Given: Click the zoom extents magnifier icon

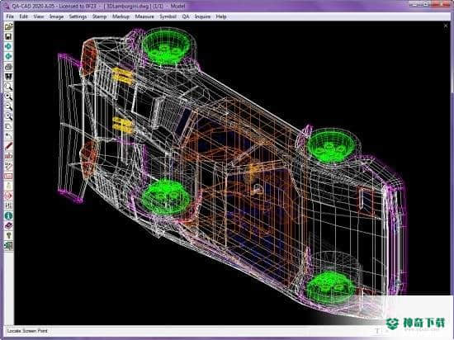Looking at the screenshot, I should click(x=9, y=116).
